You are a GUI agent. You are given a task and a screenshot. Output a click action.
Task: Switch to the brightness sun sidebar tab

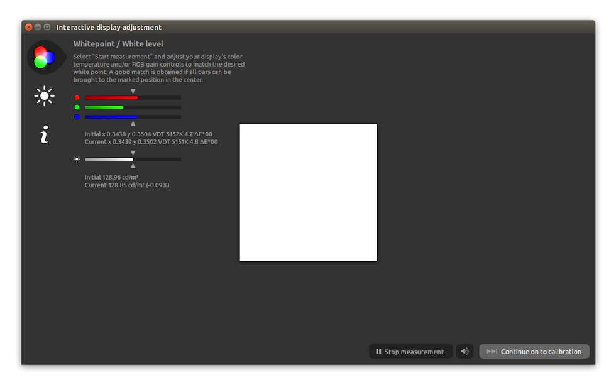pyautogui.click(x=45, y=95)
